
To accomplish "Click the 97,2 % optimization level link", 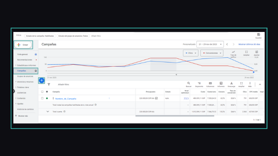I will point(186,98).
